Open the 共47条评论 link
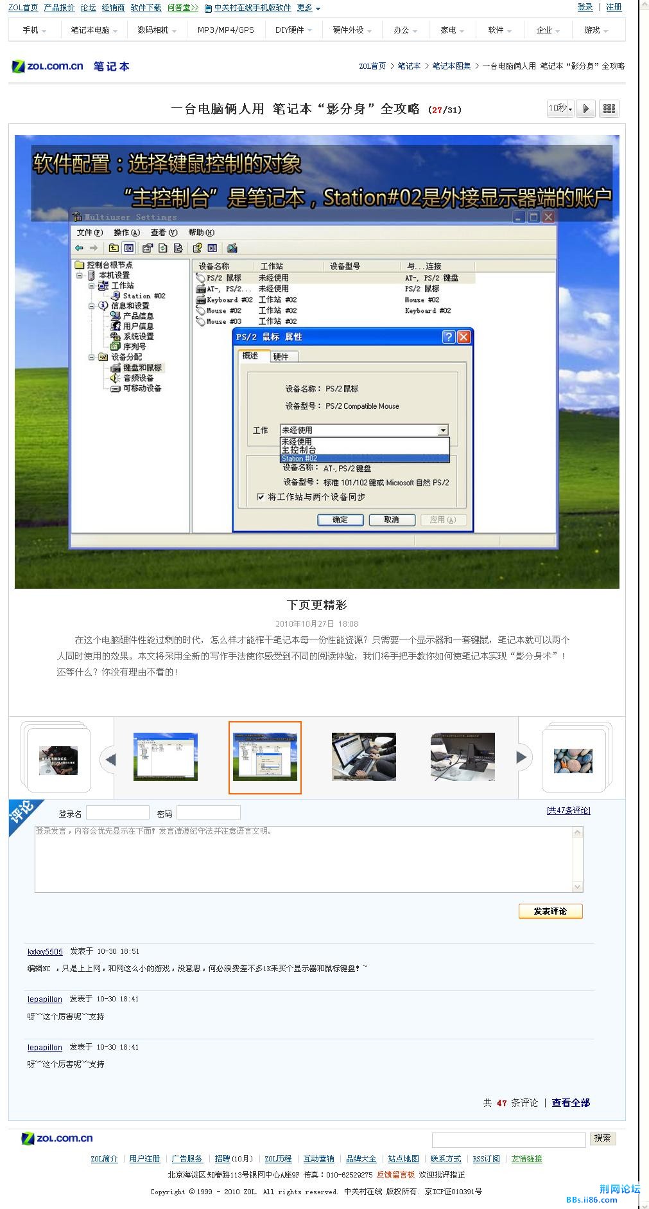 [x=568, y=810]
